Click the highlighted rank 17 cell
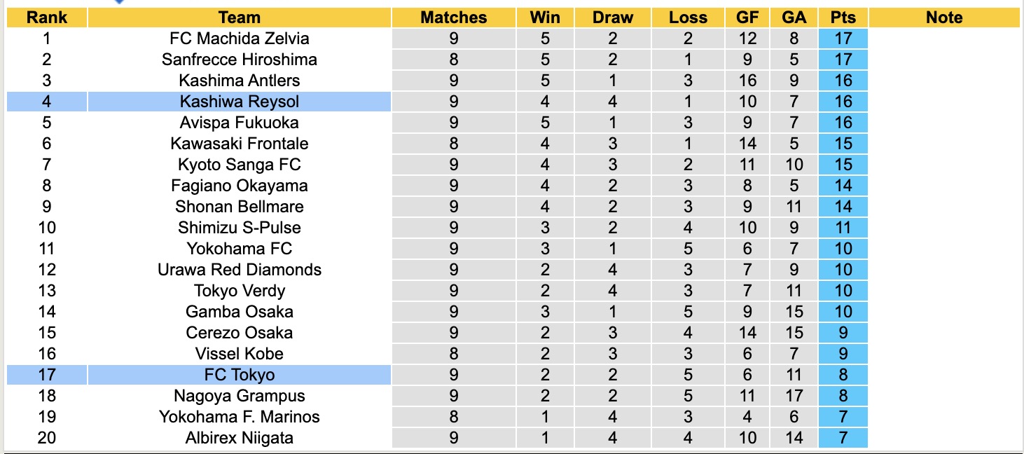Image resolution: width=1024 pixels, height=454 pixels. pyautogui.click(x=46, y=375)
